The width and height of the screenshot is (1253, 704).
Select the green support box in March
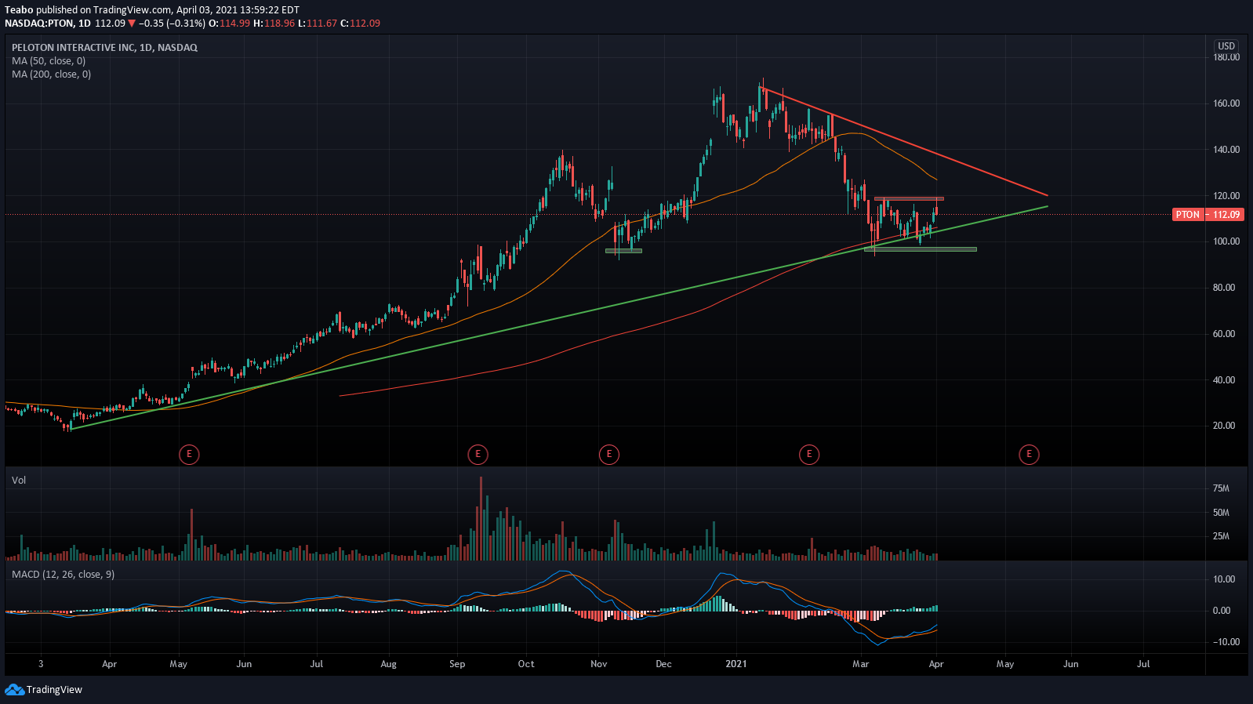(x=921, y=249)
